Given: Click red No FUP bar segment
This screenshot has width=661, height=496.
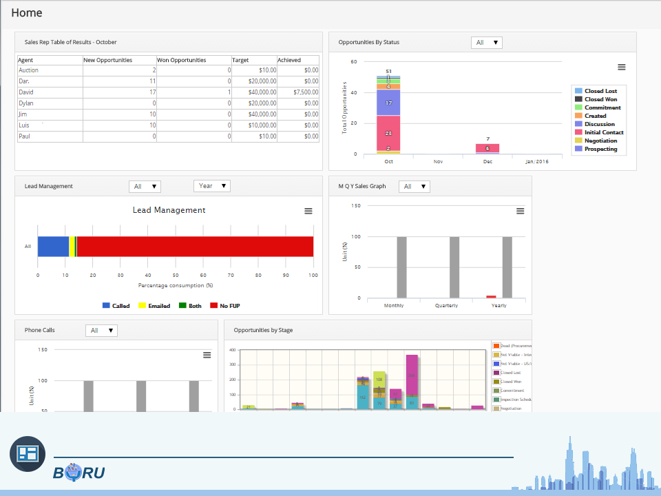Looking at the screenshot, I should point(195,247).
